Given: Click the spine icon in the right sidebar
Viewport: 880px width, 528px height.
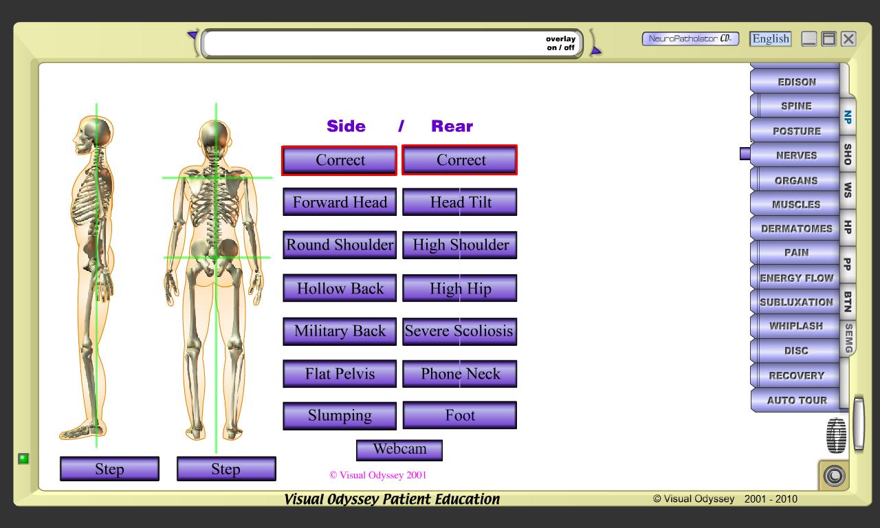Looking at the screenshot, I should [x=836, y=436].
